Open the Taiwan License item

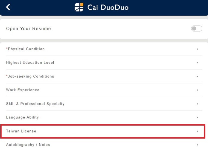[x=21, y=131]
